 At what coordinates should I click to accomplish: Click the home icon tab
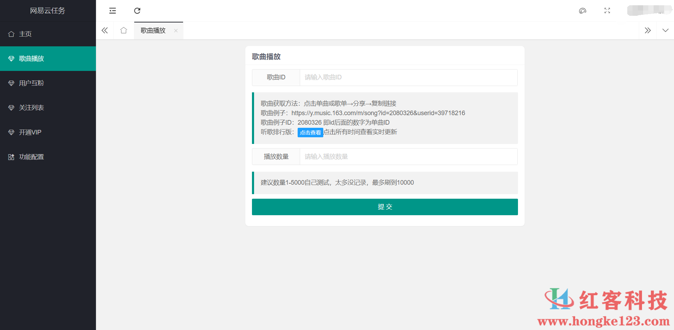[123, 31]
